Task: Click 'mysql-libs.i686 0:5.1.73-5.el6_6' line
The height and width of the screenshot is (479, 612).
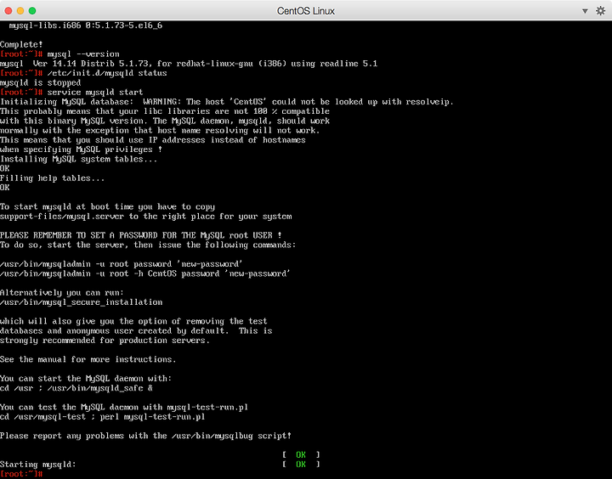Action: [x=86, y=25]
